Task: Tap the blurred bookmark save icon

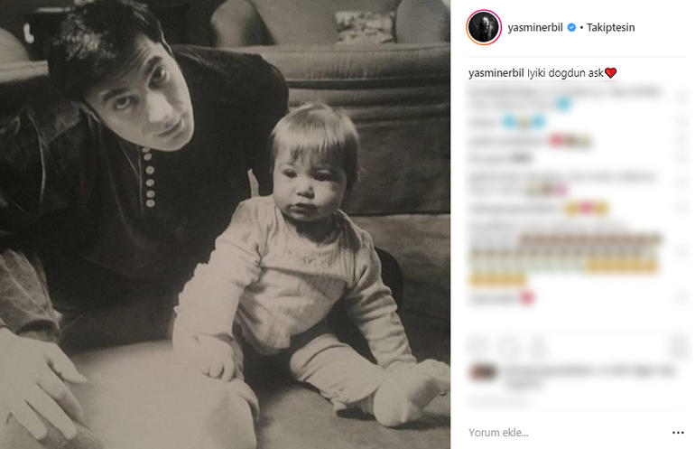Action: point(679,346)
